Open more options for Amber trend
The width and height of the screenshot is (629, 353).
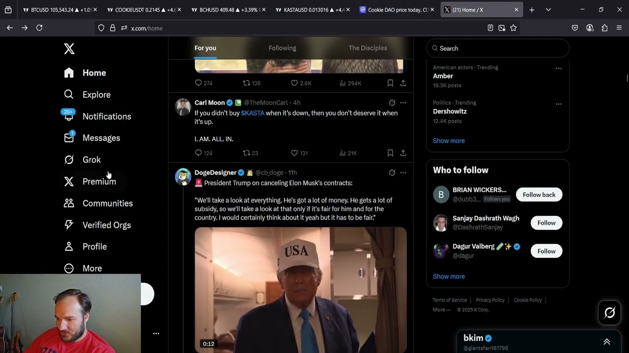[x=559, y=69]
